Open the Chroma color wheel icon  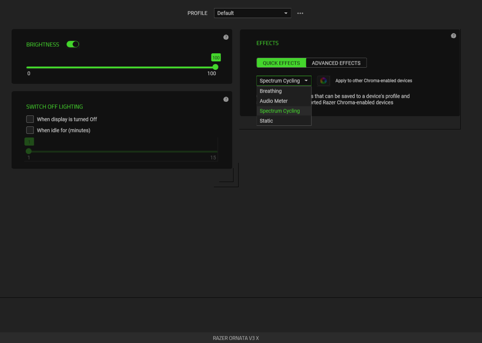click(x=324, y=81)
